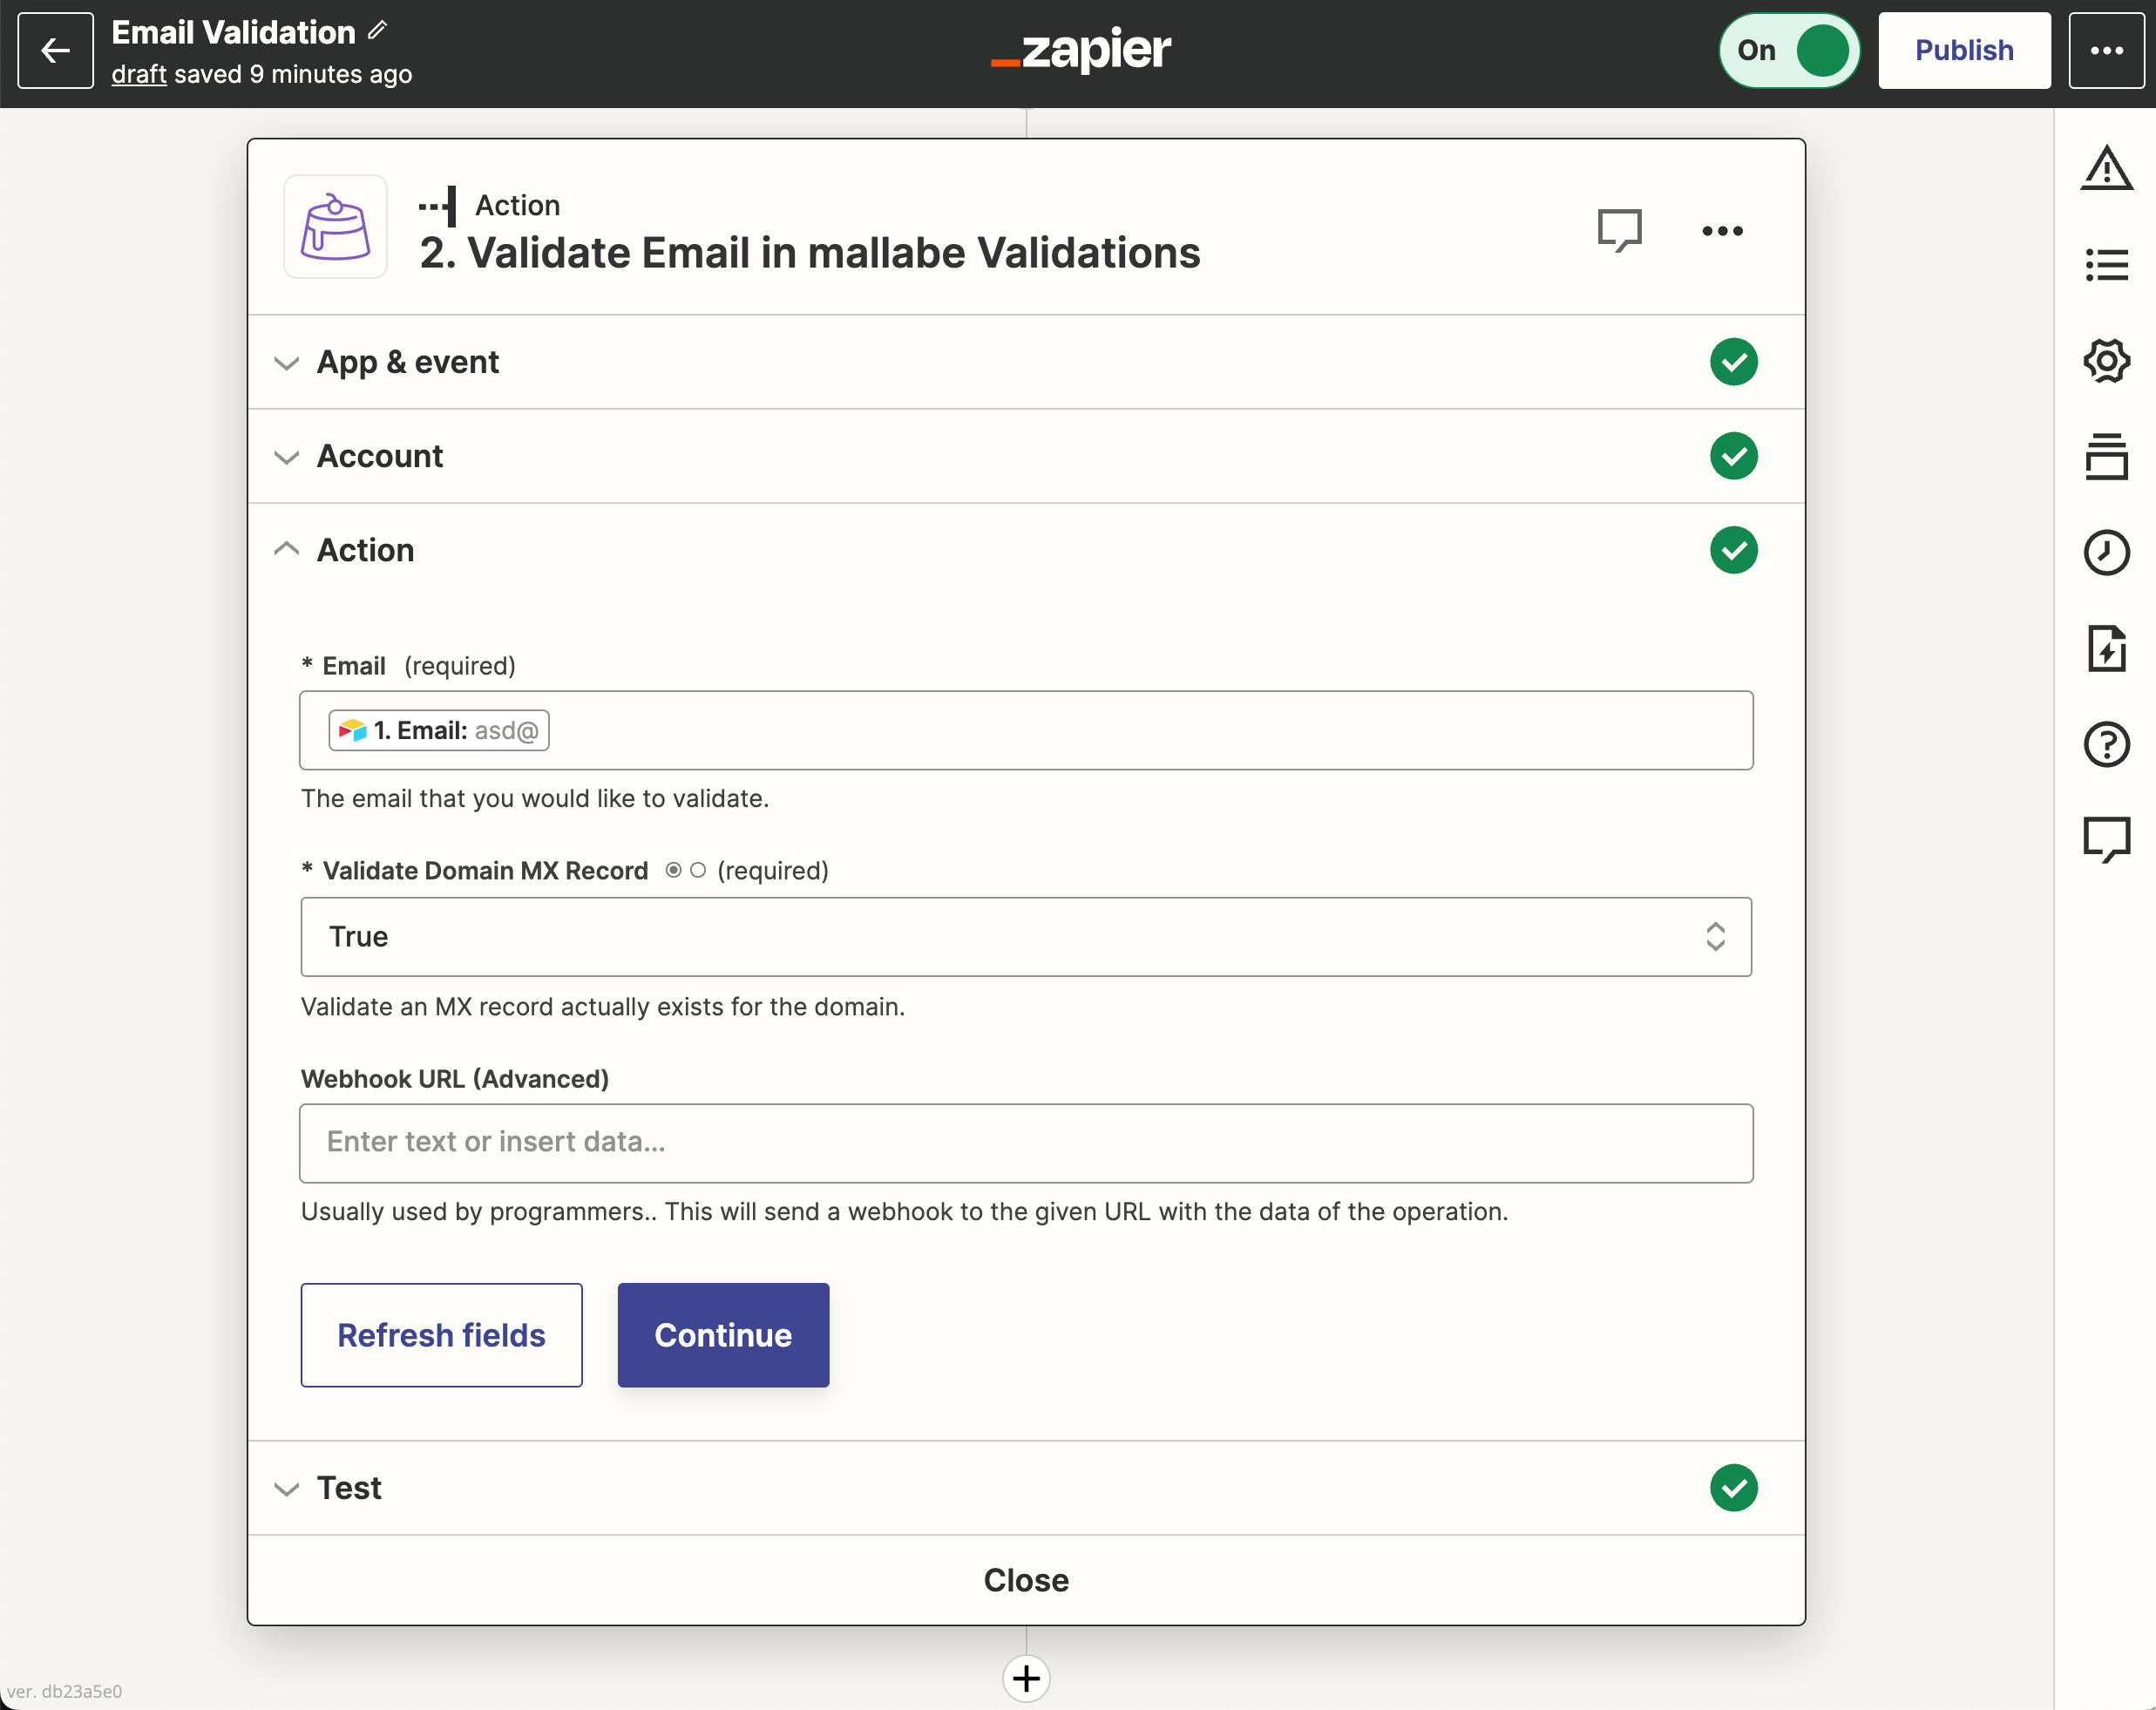The width and height of the screenshot is (2156, 1710).
Task: Click App & event green checkmark
Action: pyautogui.click(x=1733, y=362)
